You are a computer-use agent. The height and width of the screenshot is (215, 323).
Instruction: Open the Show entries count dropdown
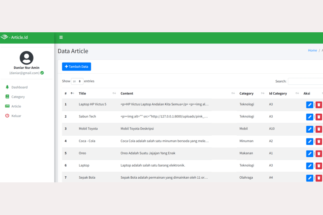click(77, 81)
